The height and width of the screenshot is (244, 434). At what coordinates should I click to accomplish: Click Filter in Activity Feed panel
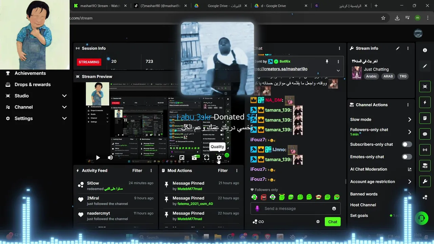pos(137,170)
